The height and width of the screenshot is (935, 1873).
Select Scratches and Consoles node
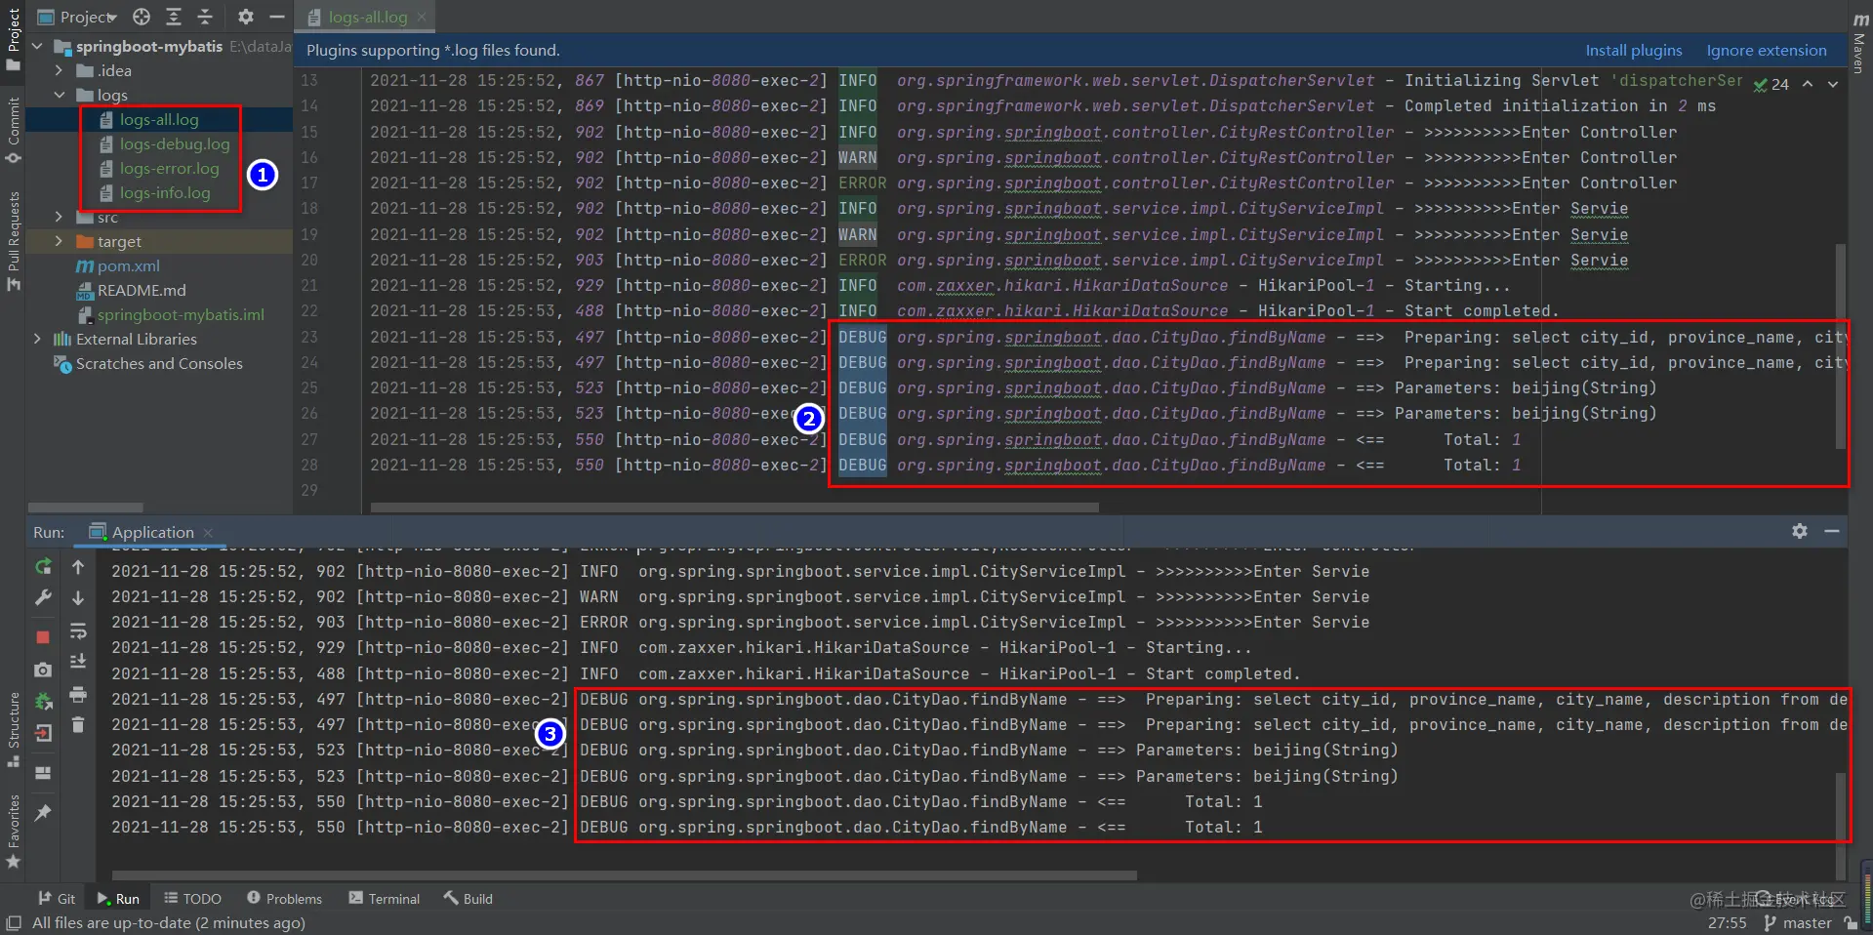click(159, 363)
